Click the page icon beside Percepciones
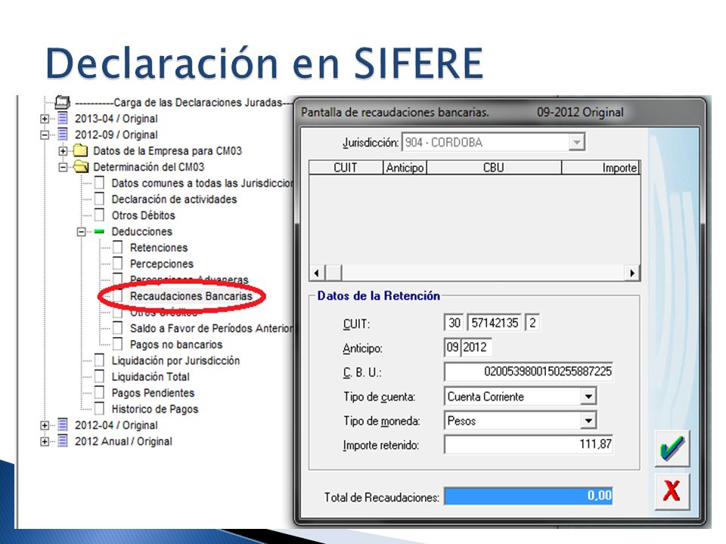The image size is (726, 544). [x=118, y=264]
